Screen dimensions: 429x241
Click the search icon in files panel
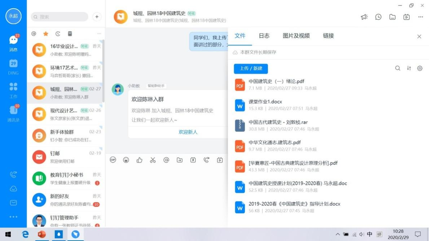click(x=398, y=68)
